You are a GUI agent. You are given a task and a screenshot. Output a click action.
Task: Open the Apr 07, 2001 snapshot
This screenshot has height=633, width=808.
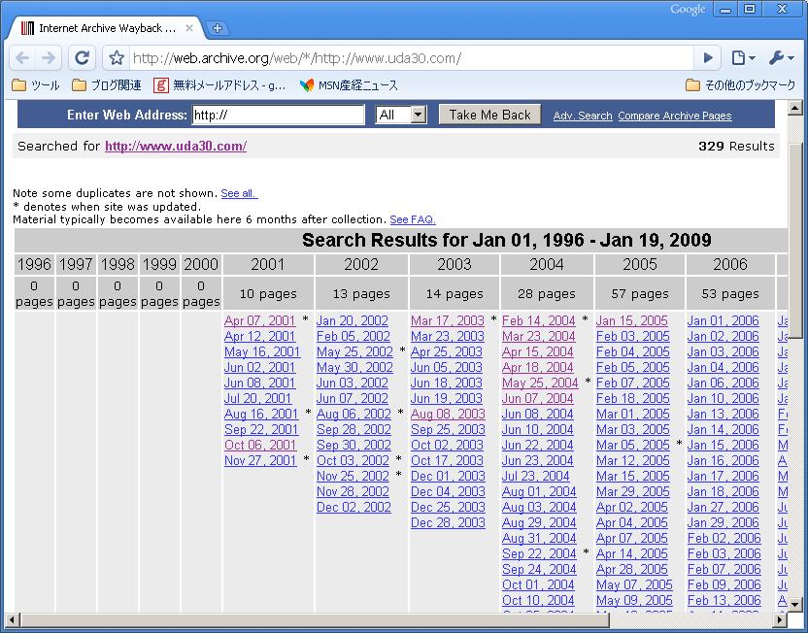tap(259, 321)
